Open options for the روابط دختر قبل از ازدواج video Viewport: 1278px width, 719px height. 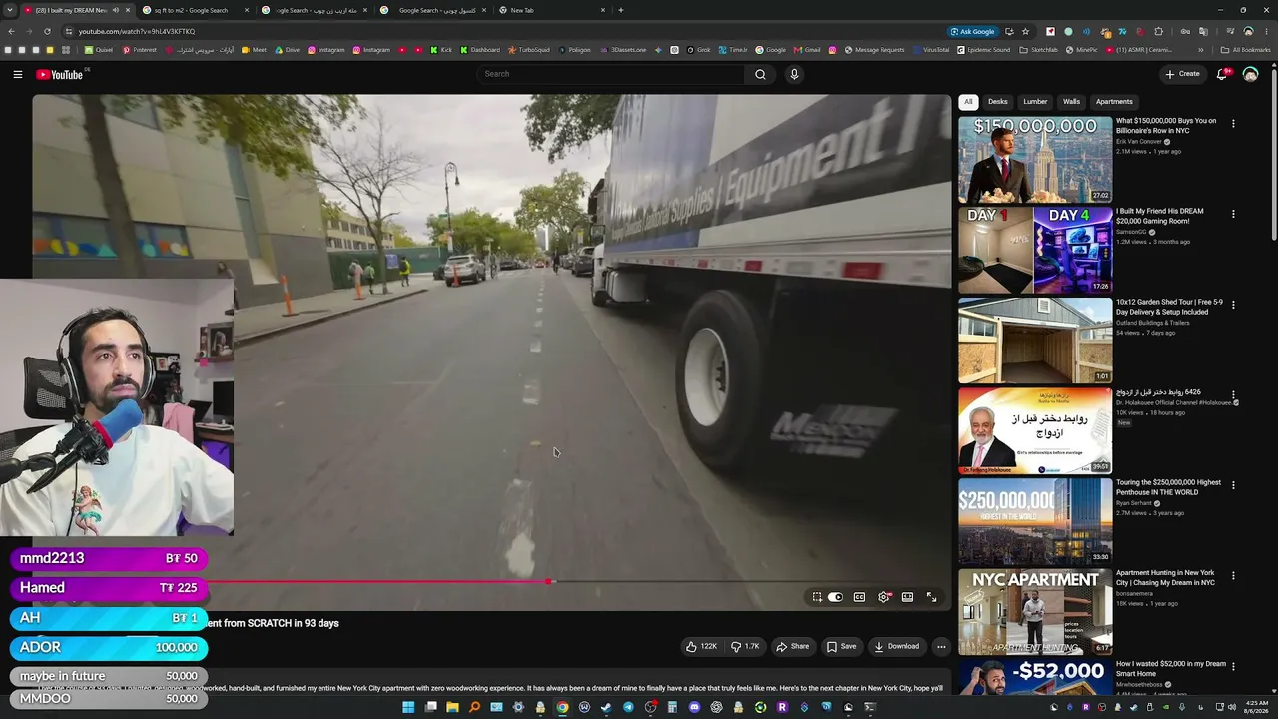tap(1233, 395)
